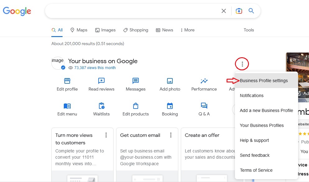Open the Edit profile storefront icon
Image resolution: width=309 pixels, height=182 pixels.
click(67, 81)
